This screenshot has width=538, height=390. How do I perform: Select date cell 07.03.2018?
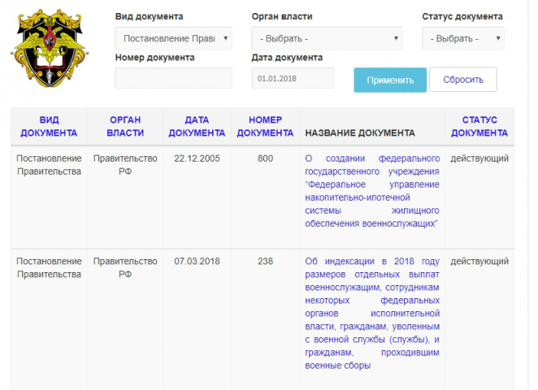pos(197,262)
